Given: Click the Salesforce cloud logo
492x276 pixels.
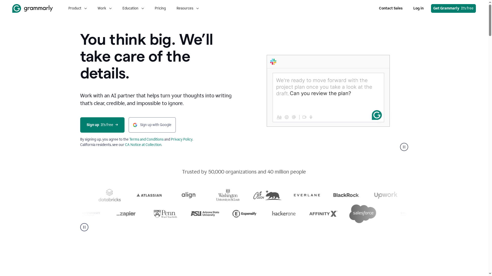Looking at the screenshot, I should [x=363, y=214].
